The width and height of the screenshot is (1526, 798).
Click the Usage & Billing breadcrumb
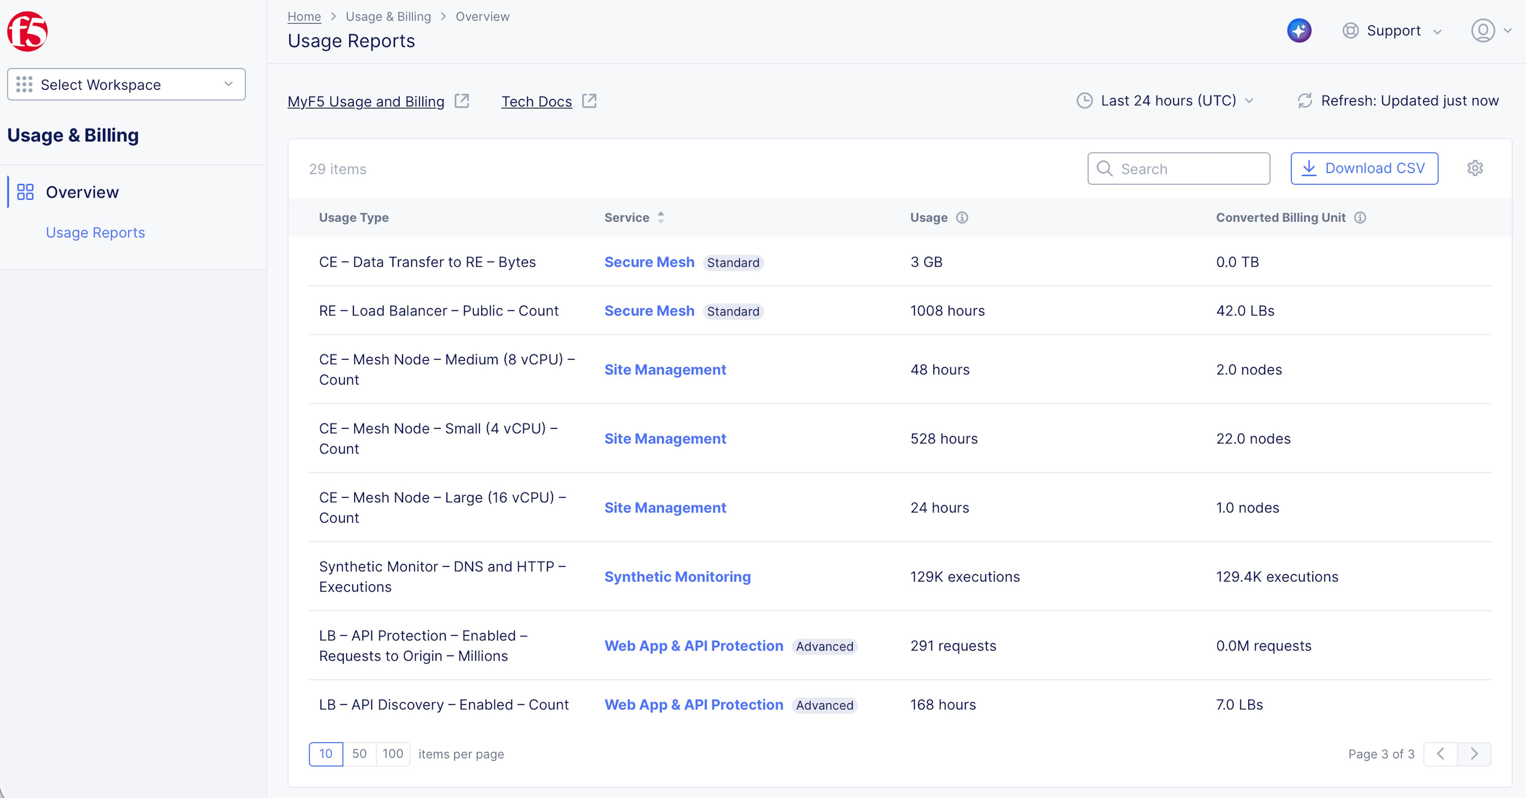pos(388,17)
